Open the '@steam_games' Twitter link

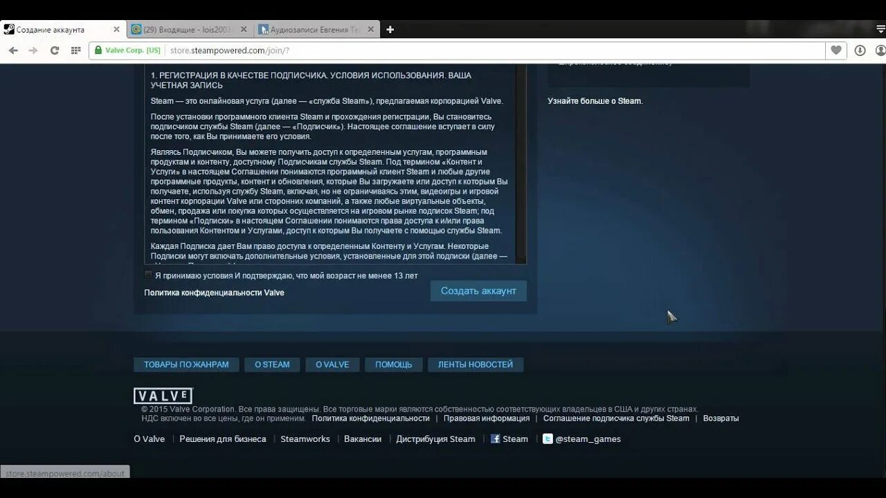(588, 439)
